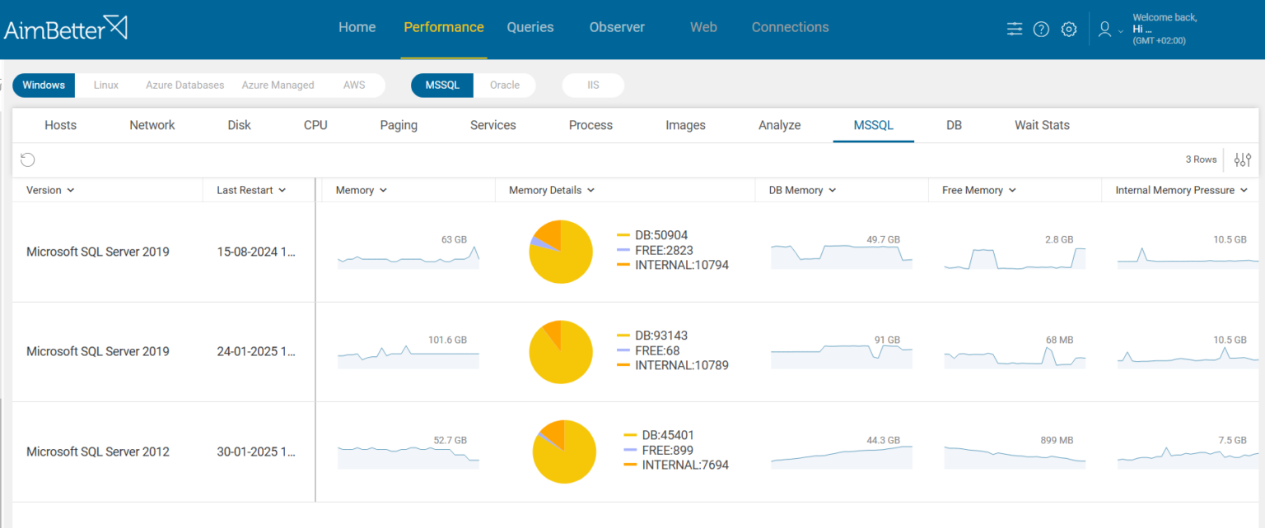
Task: Open the settings gear icon
Action: click(1068, 28)
